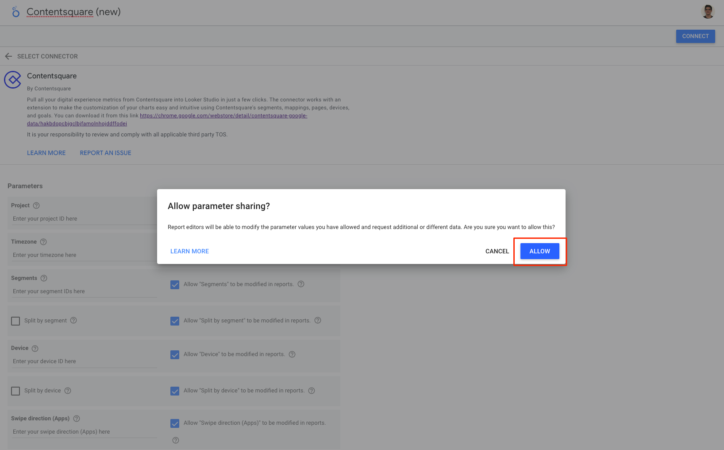Click help icon next to Swipe direction (Apps)

point(77,419)
